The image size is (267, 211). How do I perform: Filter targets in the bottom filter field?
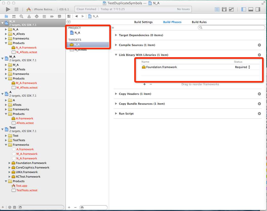(x=93, y=208)
